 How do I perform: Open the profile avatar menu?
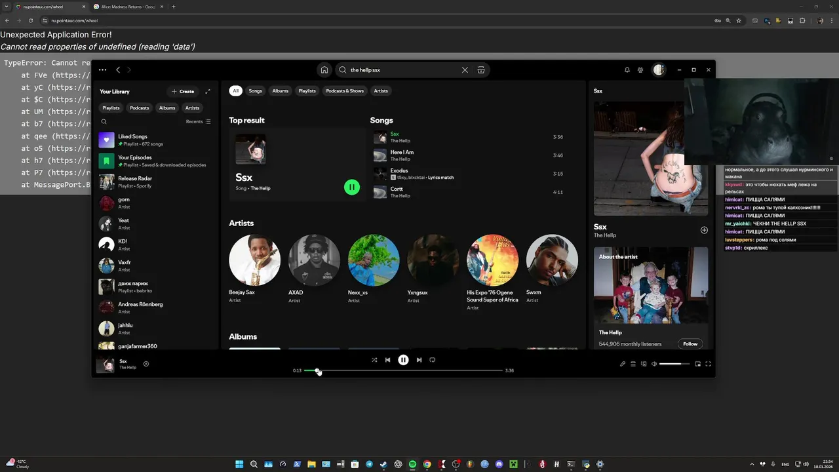(x=659, y=69)
